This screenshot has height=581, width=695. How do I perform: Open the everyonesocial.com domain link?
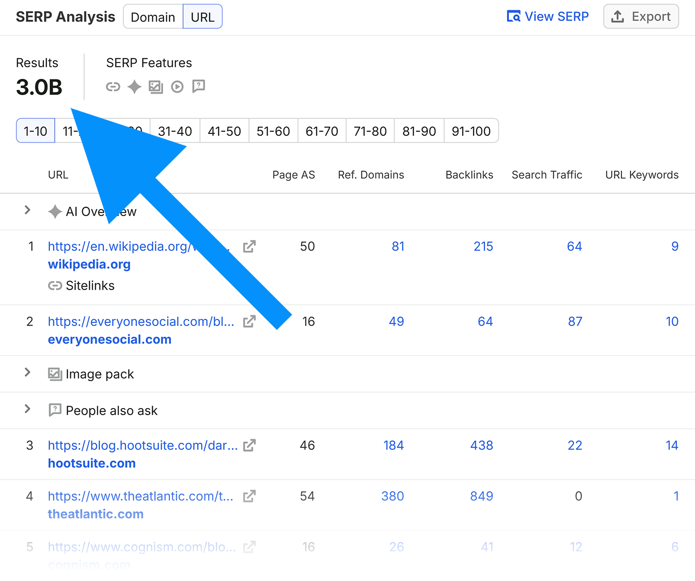(110, 339)
